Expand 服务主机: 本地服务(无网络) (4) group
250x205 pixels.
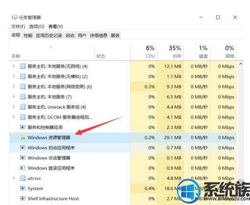coord(14,66)
